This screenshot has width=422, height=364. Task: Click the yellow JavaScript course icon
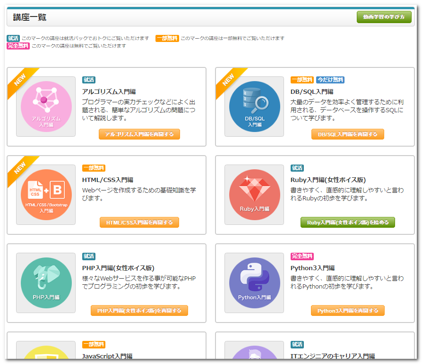tap(46, 352)
